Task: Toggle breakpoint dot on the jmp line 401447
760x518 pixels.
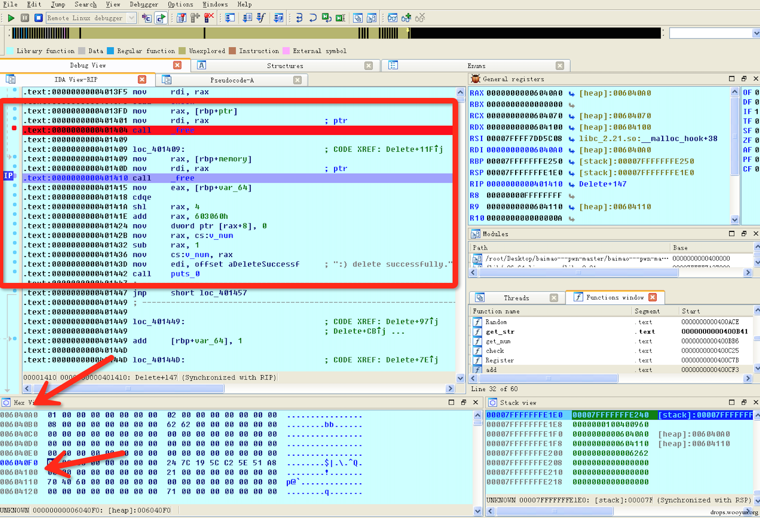Action: [15, 291]
